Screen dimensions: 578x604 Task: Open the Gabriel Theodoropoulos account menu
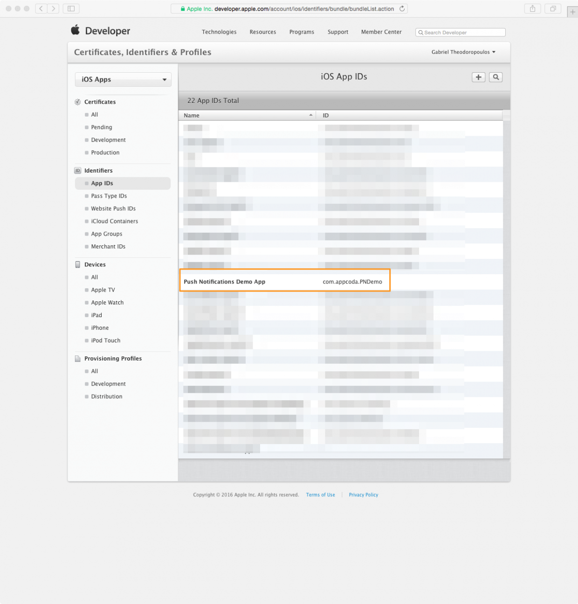tap(463, 52)
